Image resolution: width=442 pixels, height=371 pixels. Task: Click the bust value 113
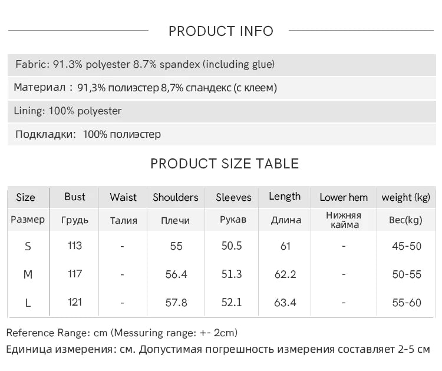point(75,246)
